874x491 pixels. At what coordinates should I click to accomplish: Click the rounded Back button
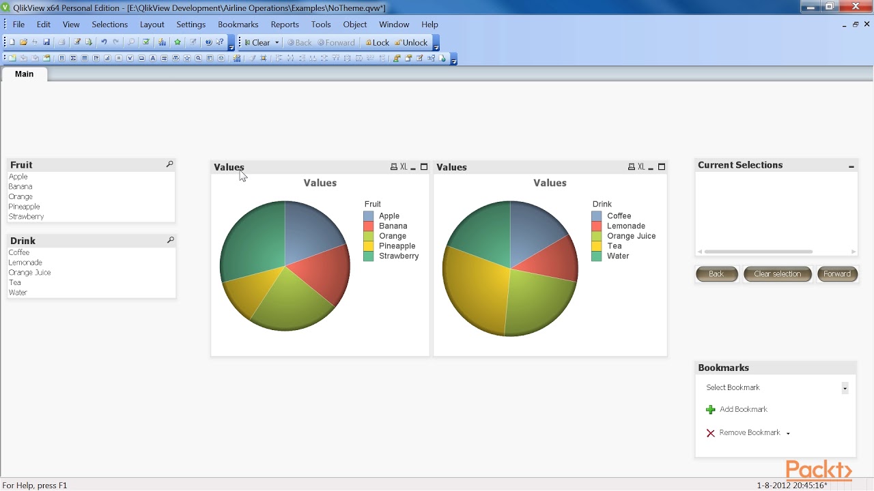coord(716,273)
